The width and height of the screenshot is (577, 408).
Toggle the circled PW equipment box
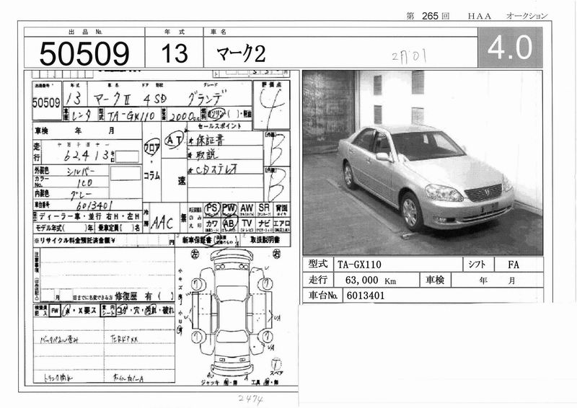click(229, 210)
